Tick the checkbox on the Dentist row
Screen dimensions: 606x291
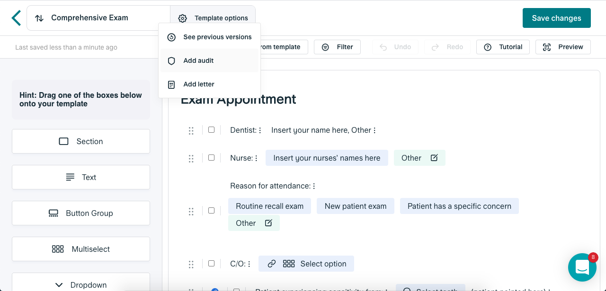[x=212, y=130]
